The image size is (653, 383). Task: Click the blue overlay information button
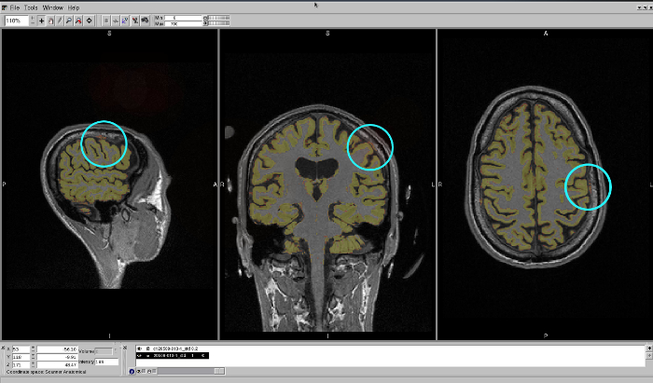[x=132, y=372]
